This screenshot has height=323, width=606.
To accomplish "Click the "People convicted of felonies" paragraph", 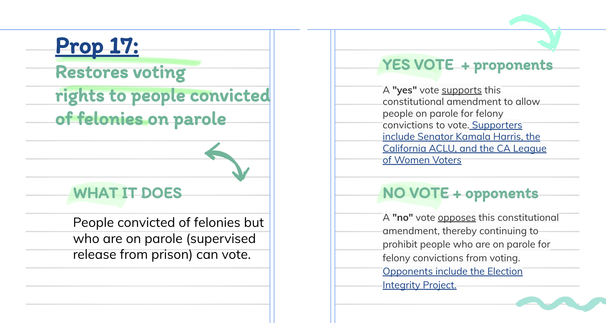I will coord(168,238).
